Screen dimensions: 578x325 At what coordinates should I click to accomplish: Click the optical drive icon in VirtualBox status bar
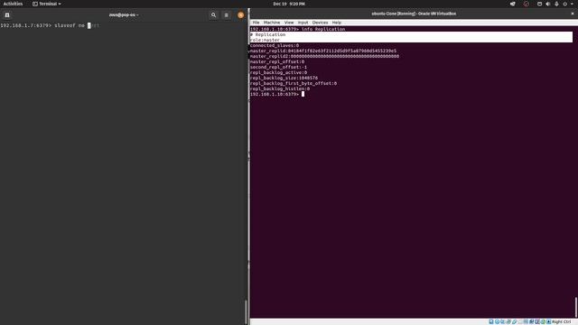coord(497,321)
